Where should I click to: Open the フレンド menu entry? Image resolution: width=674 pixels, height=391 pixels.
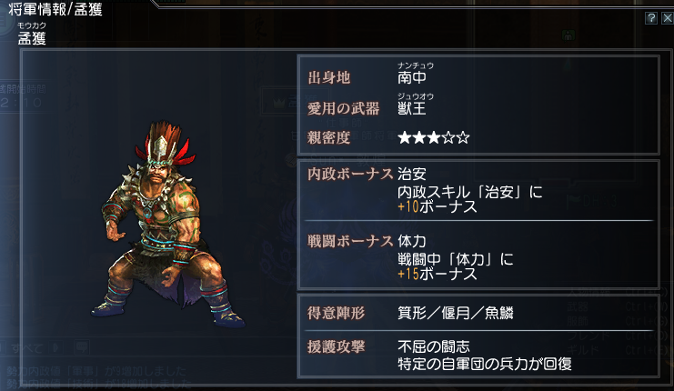click(588, 336)
